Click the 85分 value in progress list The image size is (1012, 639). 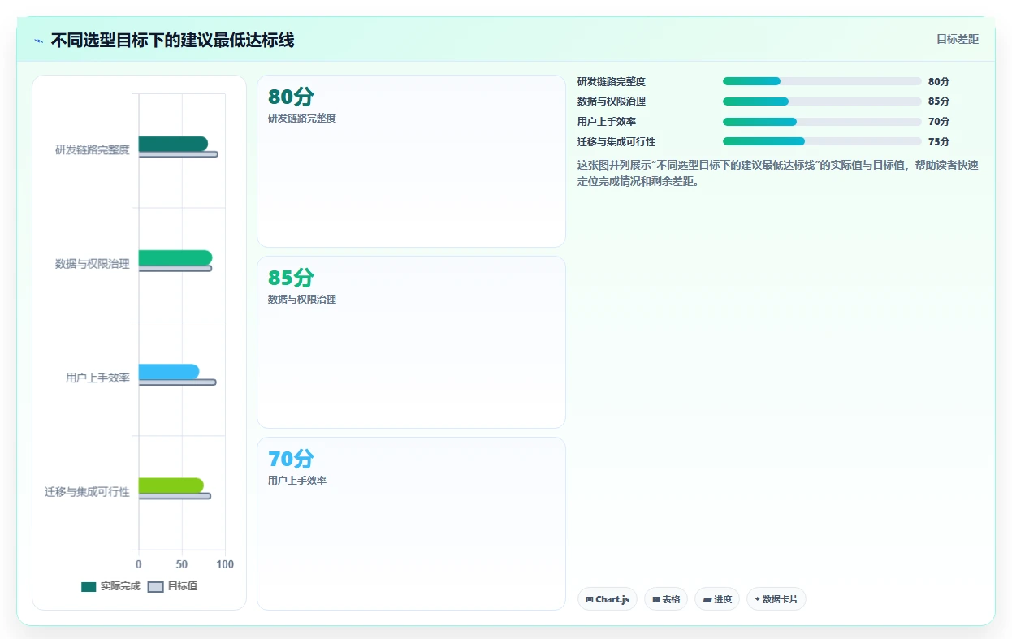(x=939, y=101)
